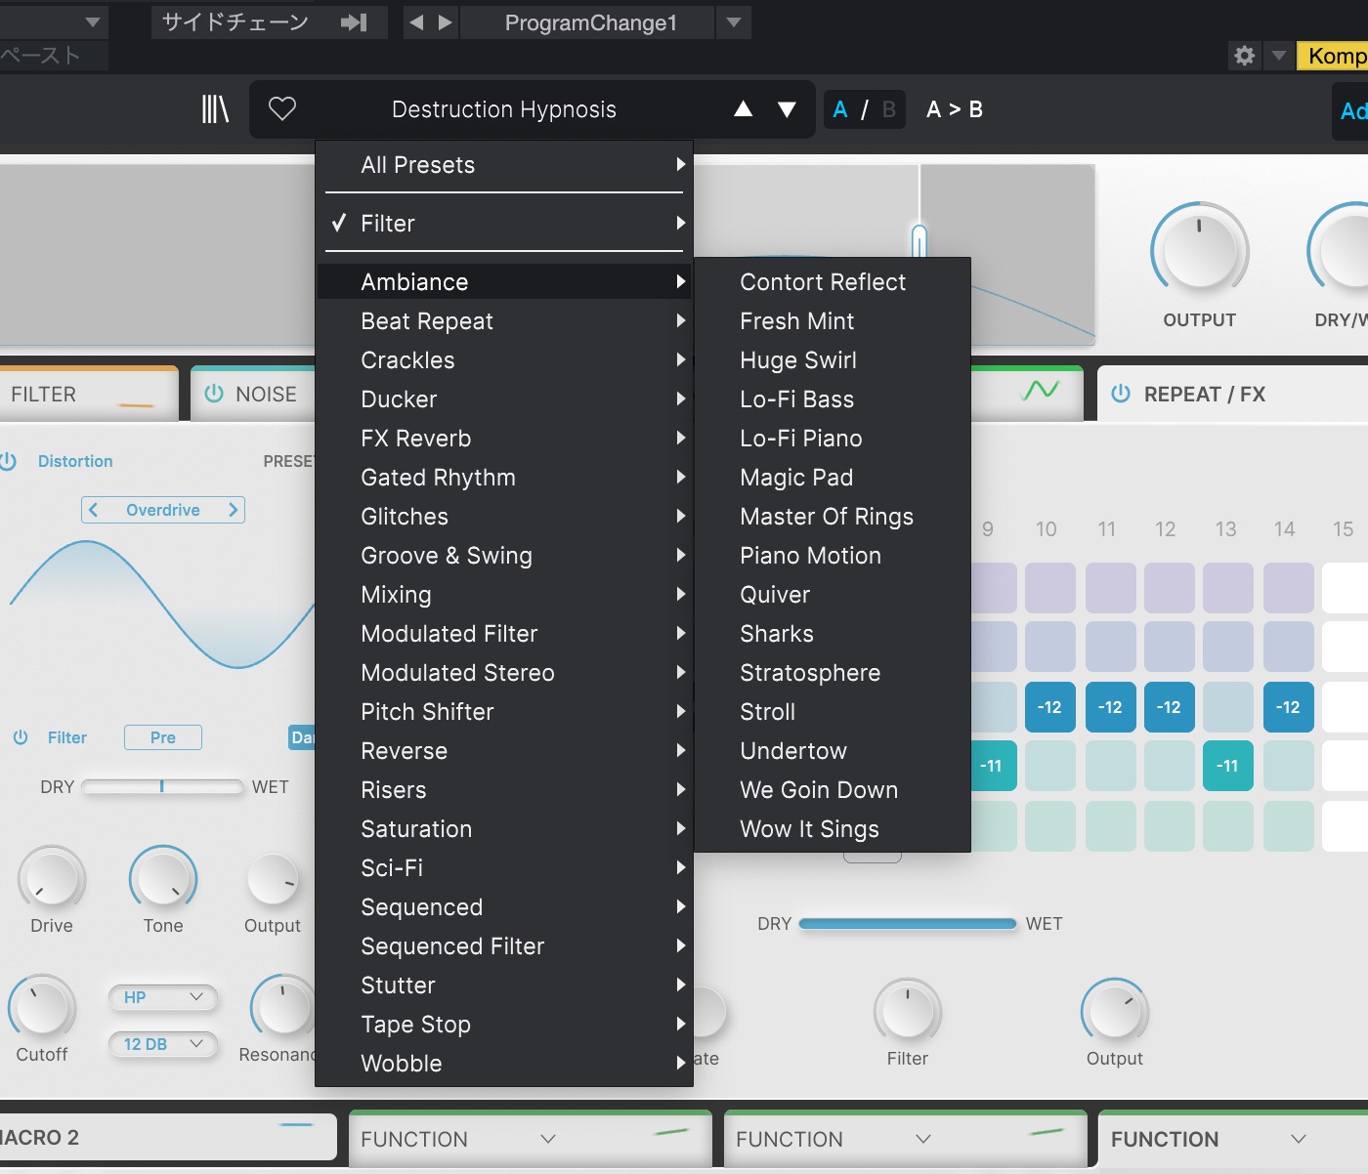
Task: Open the 12 DB slope dropdown
Action: coord(162,1044)
